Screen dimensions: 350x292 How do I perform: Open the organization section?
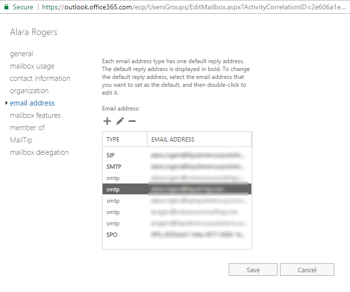tap(29, 90)
